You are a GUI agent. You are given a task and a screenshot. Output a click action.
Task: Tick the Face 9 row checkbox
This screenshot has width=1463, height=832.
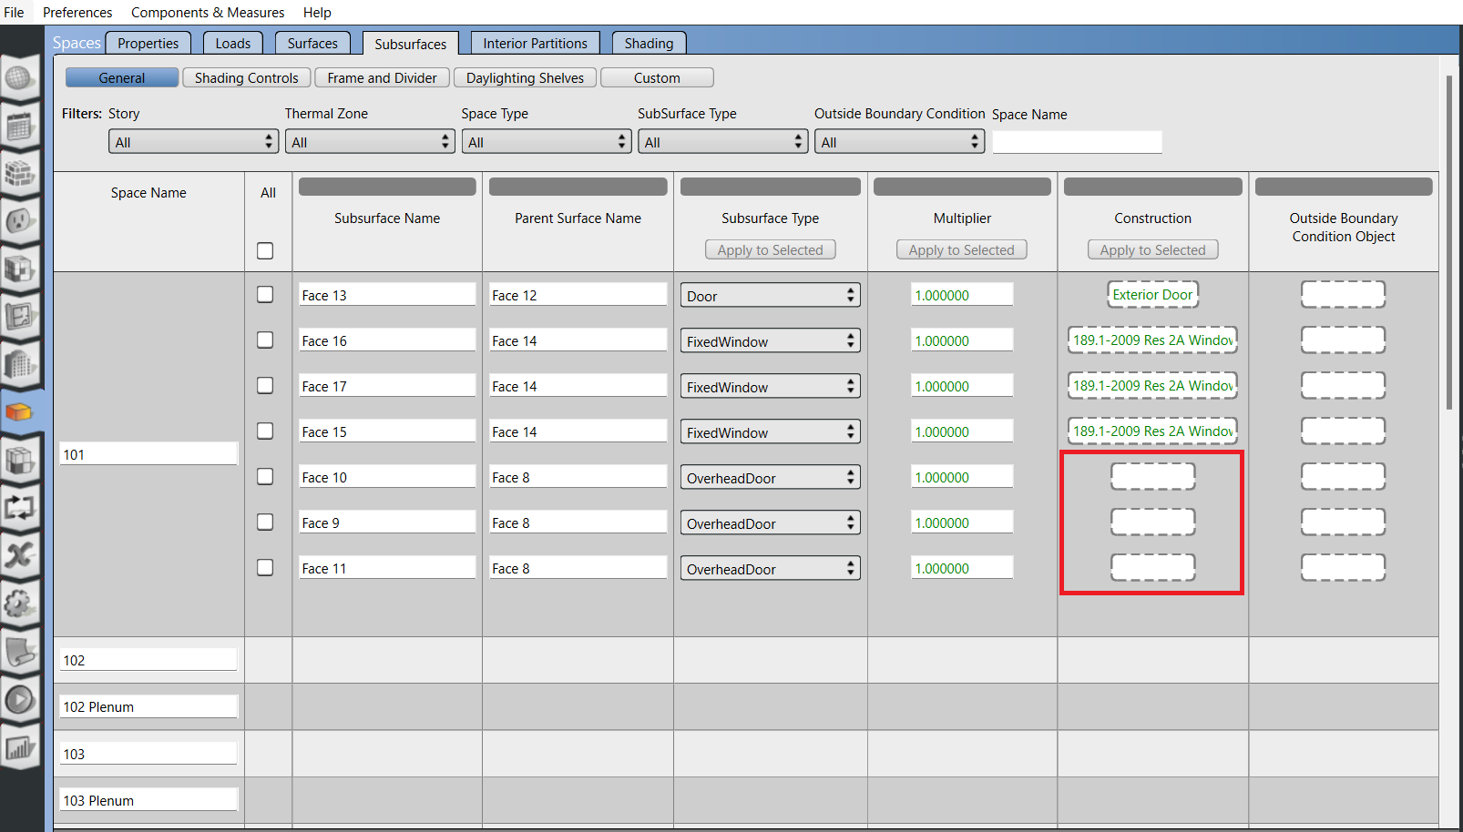pyautogui.click(x=265, y=522)
